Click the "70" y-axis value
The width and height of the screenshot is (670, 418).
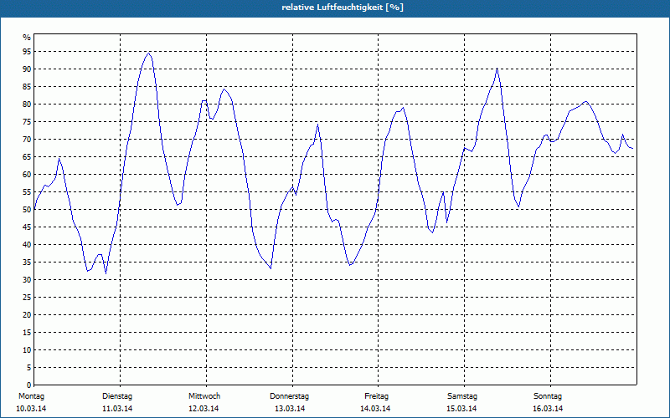27,140
